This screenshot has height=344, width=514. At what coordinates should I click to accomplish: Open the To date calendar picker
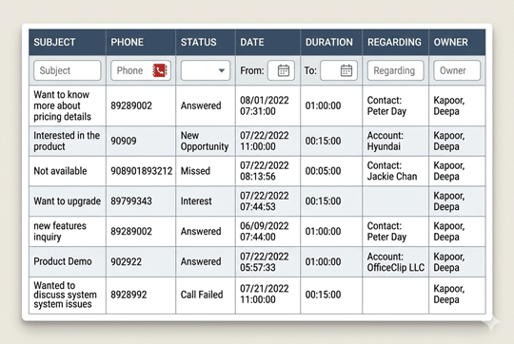346,70
